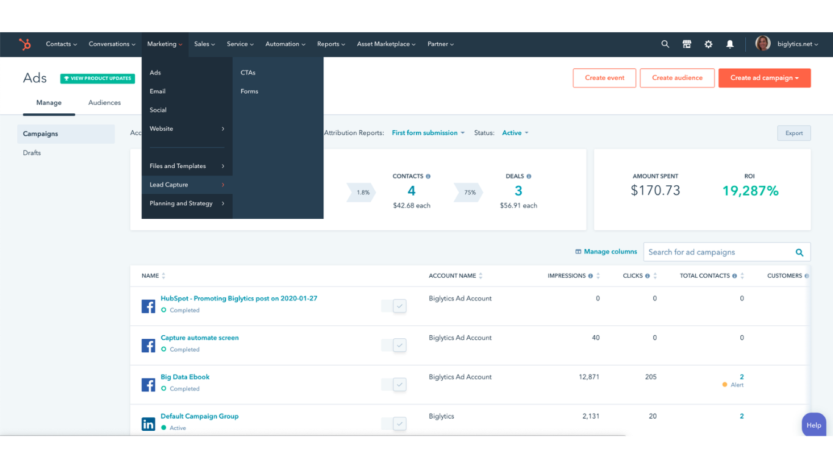Toggle HubSpot Promoting Biglytics post campaign switch
833x468 pixels.
coord(393,306)
